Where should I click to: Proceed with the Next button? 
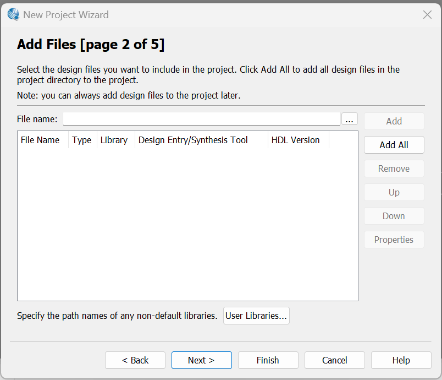pos(201,360)
